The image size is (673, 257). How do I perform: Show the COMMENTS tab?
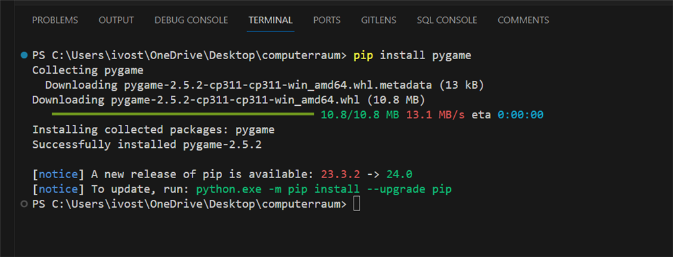[523, 20]
